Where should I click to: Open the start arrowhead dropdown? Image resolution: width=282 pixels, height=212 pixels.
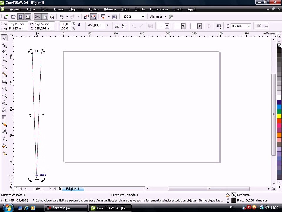coord(167,26)
